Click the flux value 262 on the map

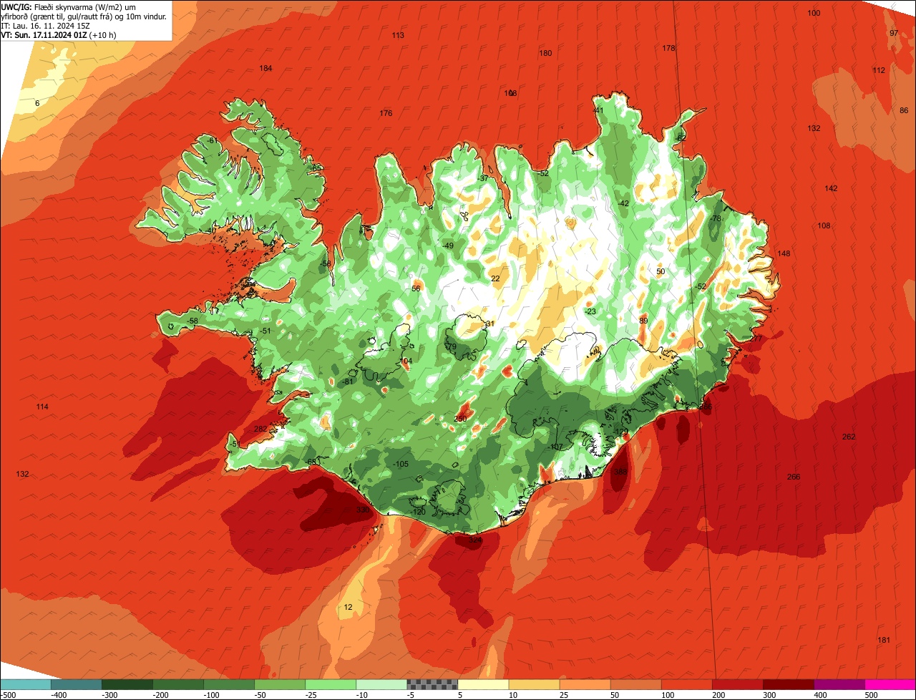click(849, 437)
